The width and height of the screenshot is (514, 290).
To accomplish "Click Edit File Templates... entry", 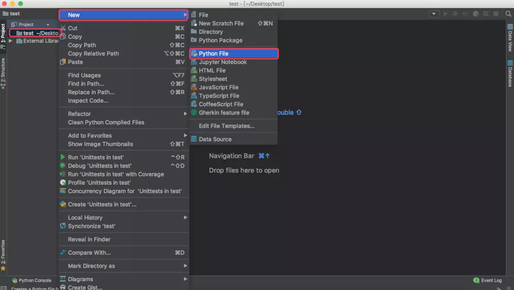I will point(226,126).
